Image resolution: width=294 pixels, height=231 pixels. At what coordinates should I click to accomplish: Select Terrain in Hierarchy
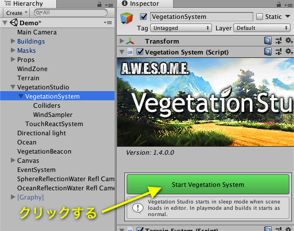click(28, 78)
